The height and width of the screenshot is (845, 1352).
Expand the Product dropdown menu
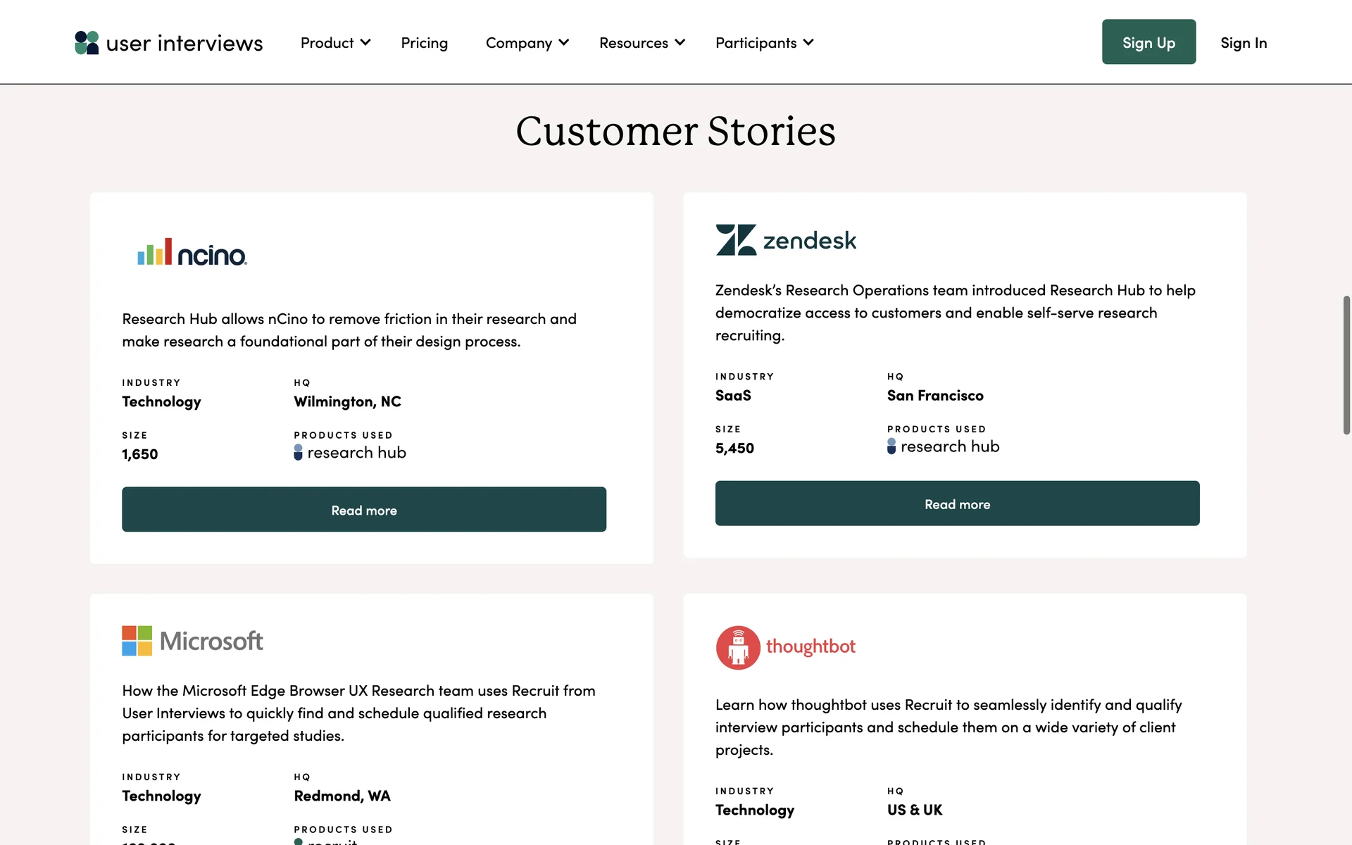[x=335, y=43]
